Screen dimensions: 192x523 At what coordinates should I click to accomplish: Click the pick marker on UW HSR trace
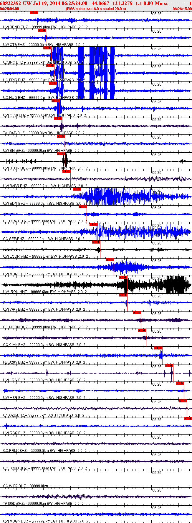click(x=180, y=383)
